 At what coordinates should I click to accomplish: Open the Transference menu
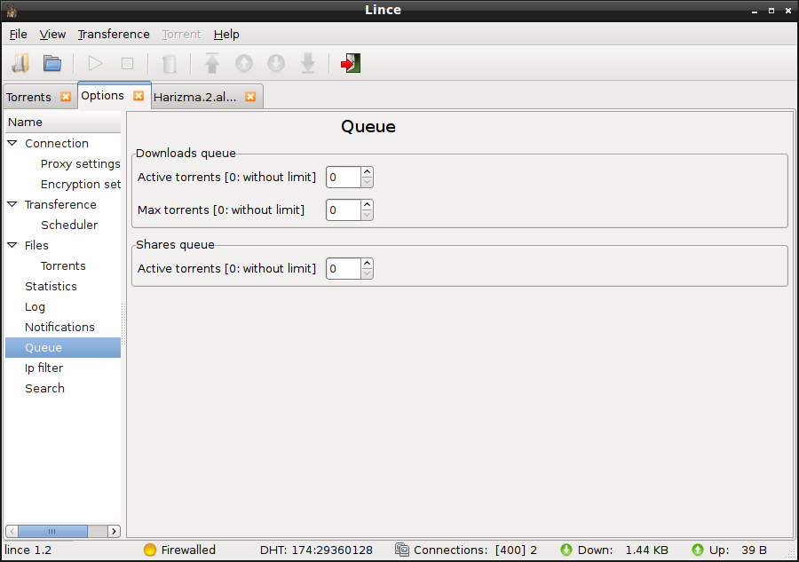114,34
